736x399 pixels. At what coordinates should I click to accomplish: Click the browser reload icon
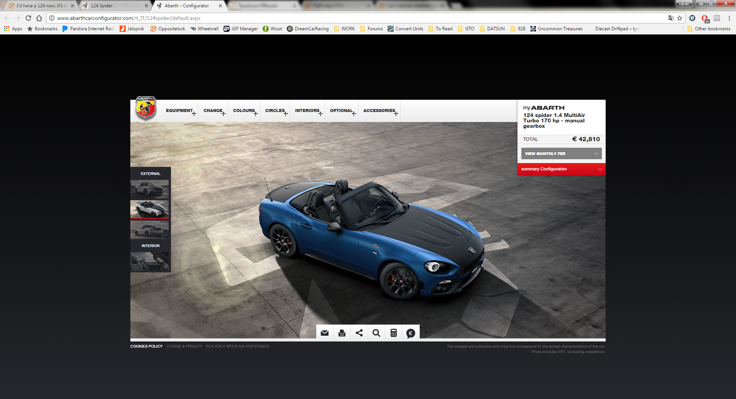28,18
